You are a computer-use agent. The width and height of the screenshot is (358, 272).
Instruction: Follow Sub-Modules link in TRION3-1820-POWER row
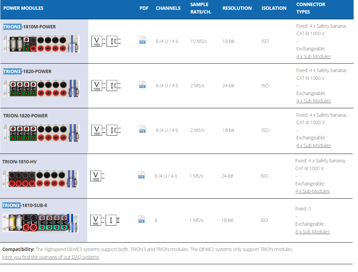pos(313,101)
